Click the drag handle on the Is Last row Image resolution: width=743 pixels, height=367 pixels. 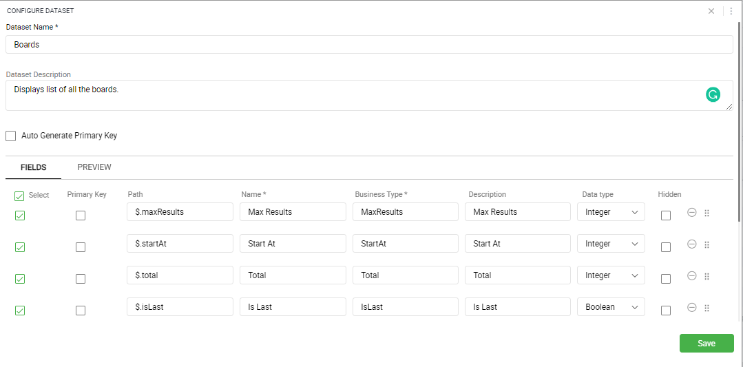point(707,308)
